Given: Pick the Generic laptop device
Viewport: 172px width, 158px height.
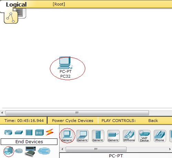Looking at the screenshot, I should click(x=83, y=136).
